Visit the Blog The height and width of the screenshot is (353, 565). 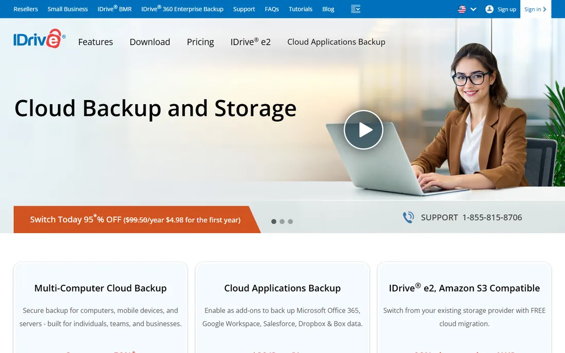coord(328,9)
